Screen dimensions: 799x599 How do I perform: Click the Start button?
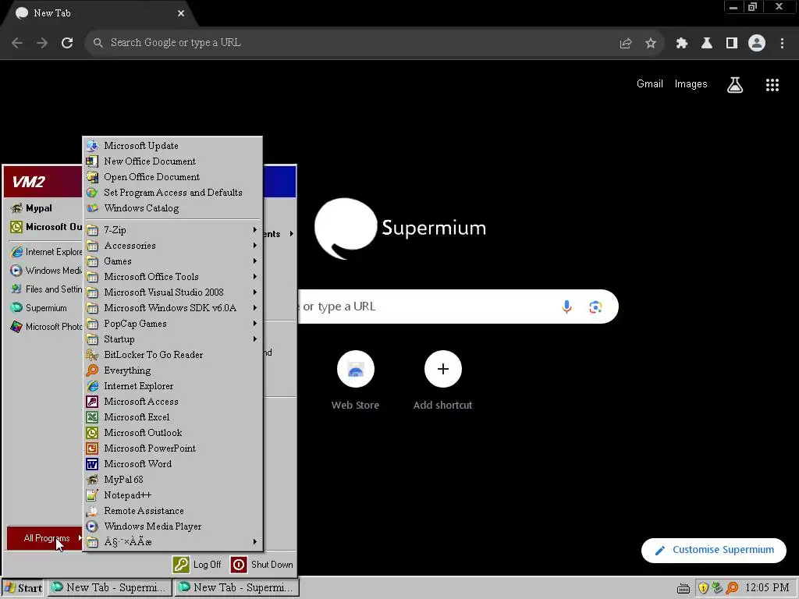pos(23,588)
